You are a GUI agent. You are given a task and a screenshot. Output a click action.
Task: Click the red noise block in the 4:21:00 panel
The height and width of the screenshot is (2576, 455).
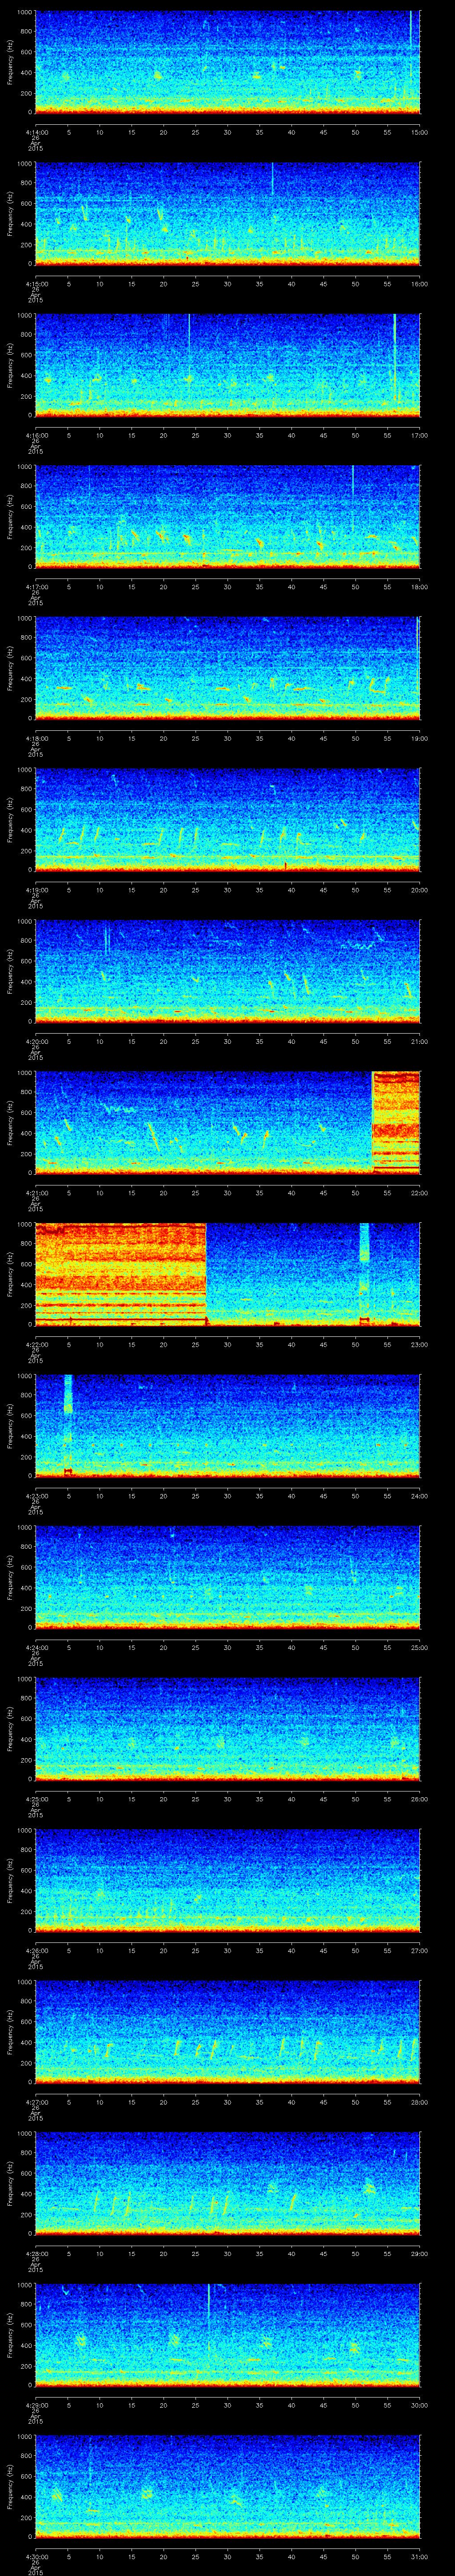396,1123
